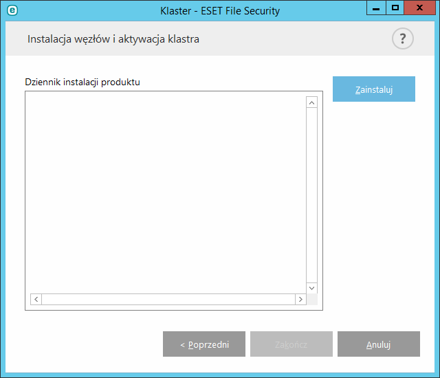Close the Klaster window
This screenshot has height=378, width=440.
[420, 8]
